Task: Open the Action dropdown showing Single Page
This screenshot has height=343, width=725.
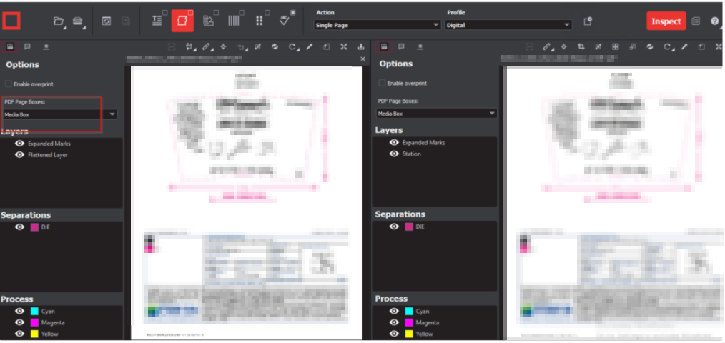Action: [x=377, y=25]
